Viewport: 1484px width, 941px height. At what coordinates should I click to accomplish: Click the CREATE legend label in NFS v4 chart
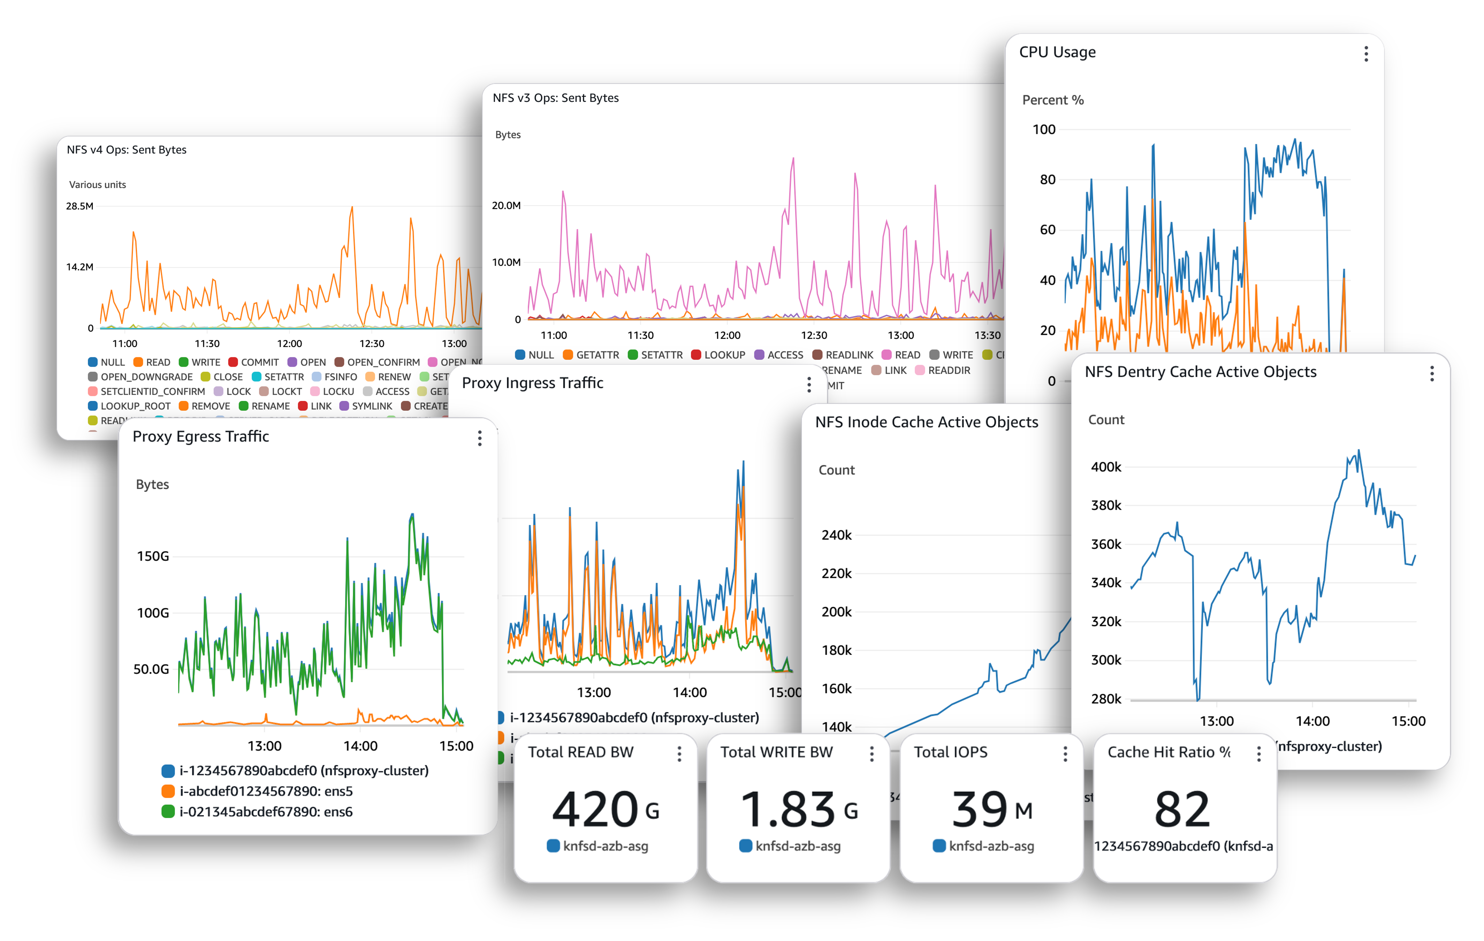(431, 407)
